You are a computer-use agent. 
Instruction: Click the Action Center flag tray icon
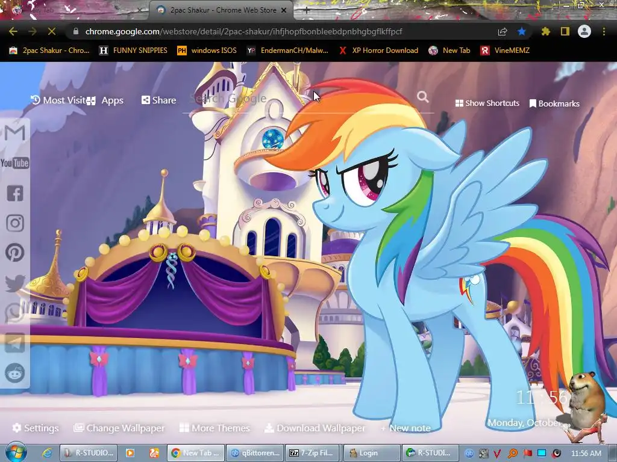click(528, 453)
